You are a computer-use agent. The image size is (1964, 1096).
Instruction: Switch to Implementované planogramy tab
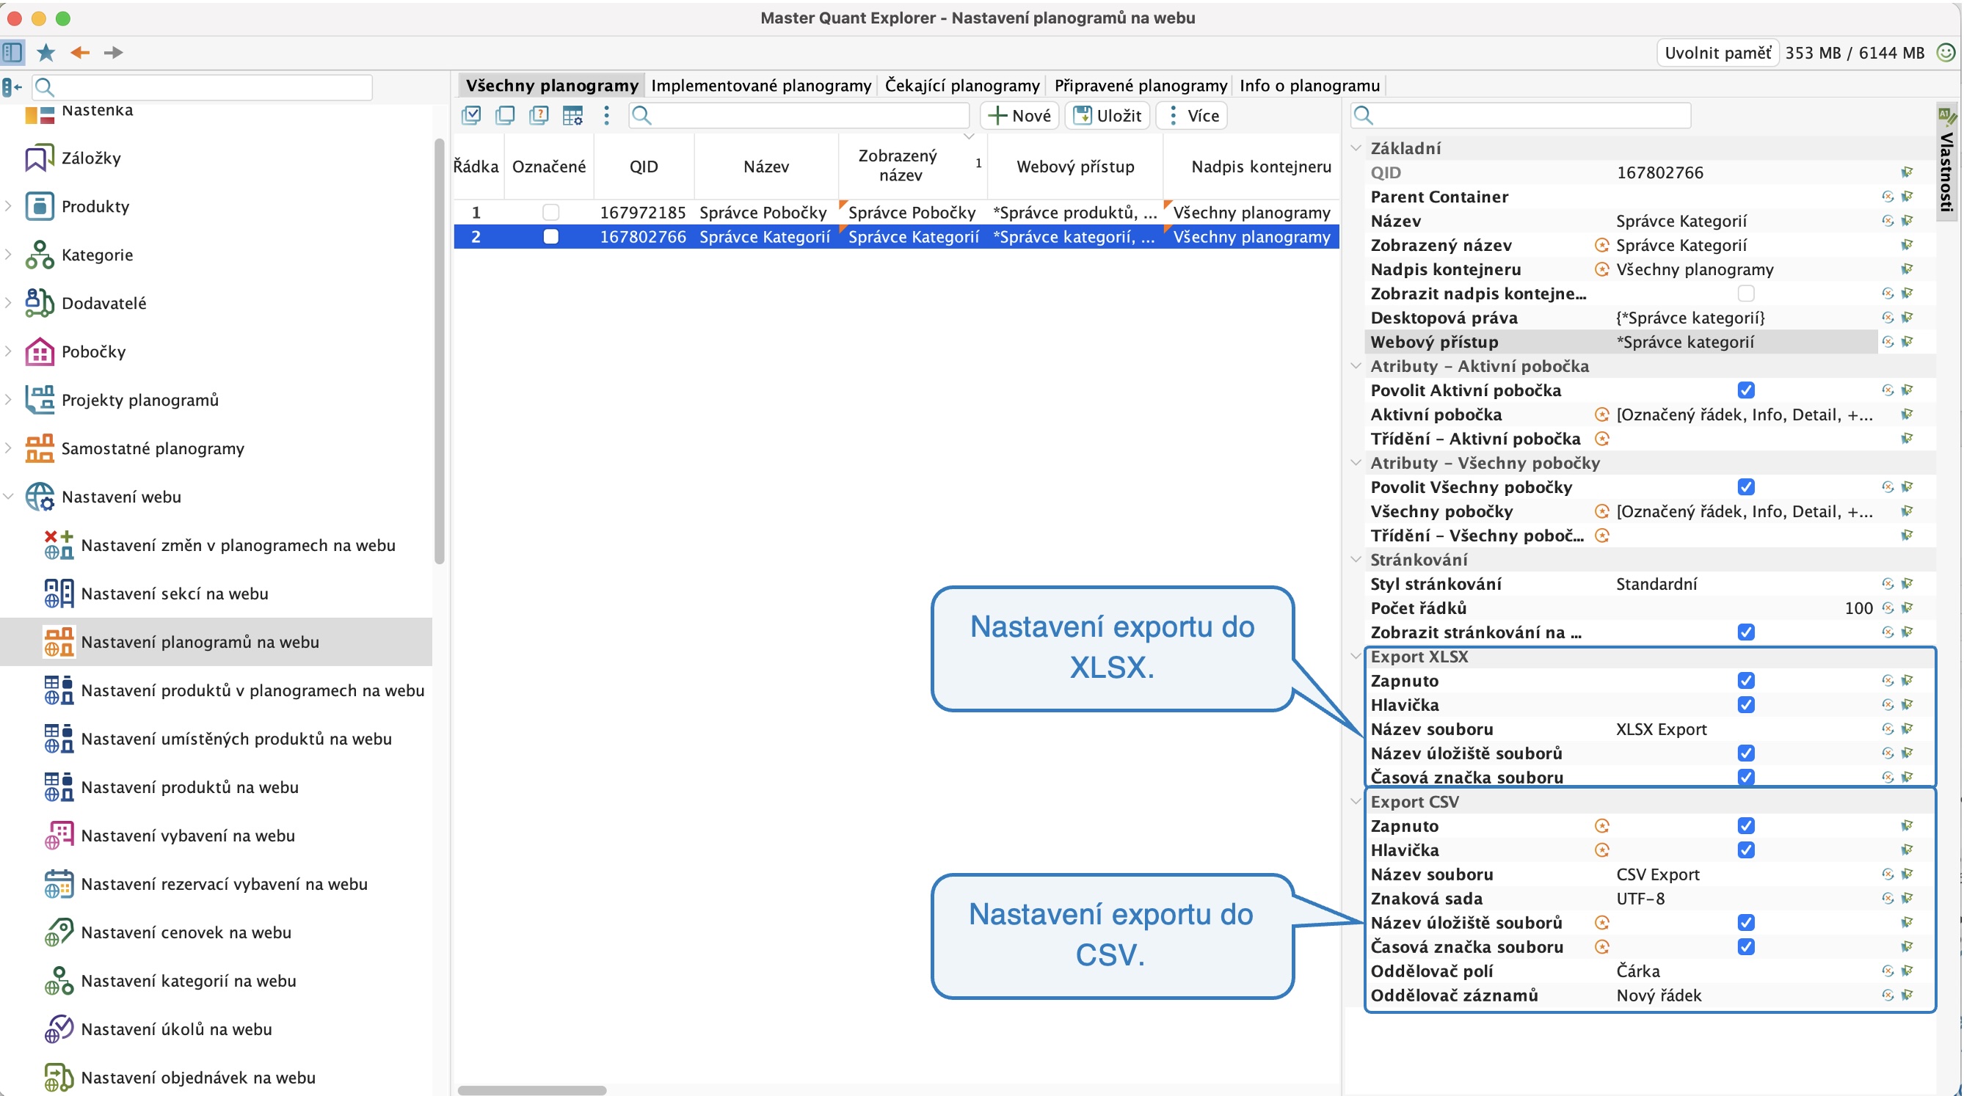pyautogui.click(x=761, y=84)
